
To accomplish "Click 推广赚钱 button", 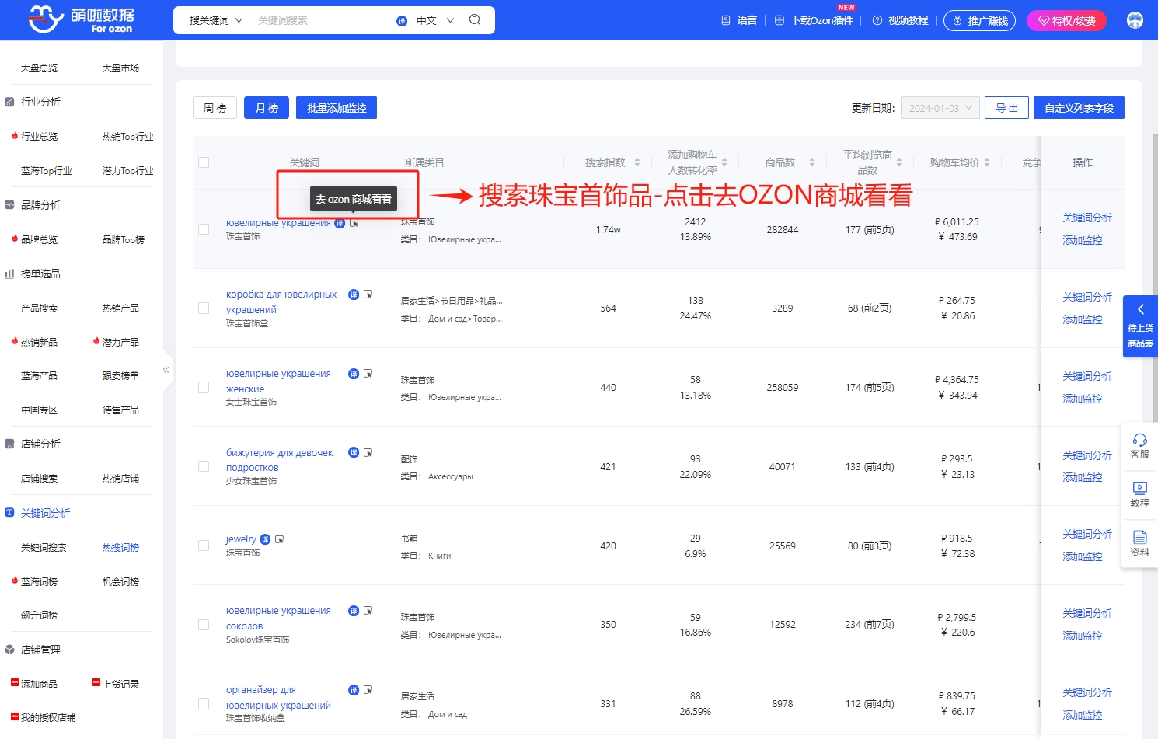I will (980, 21).
